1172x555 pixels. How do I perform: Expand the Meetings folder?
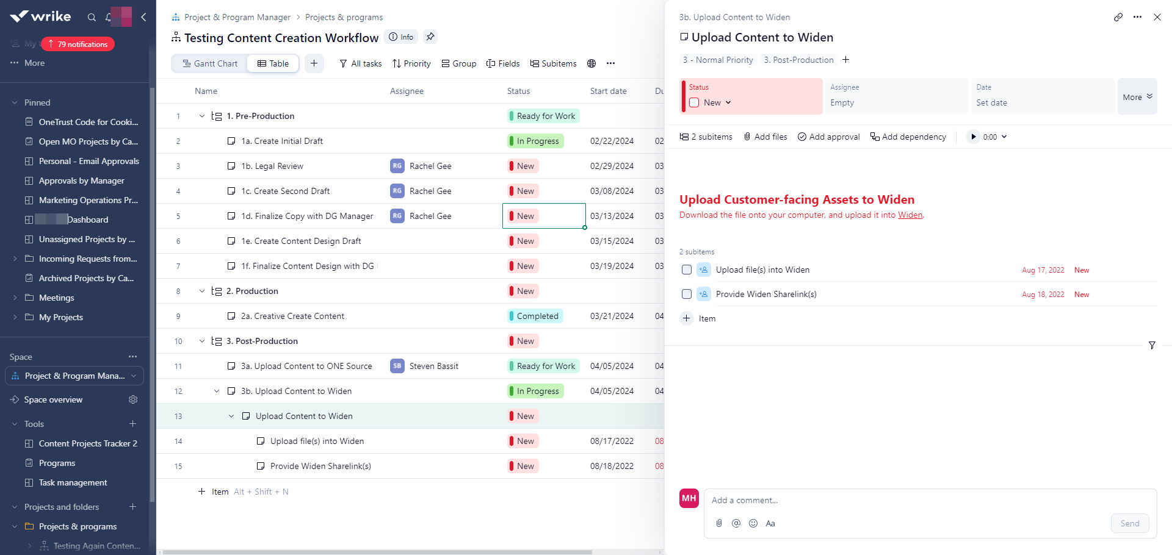coord(15,298)
